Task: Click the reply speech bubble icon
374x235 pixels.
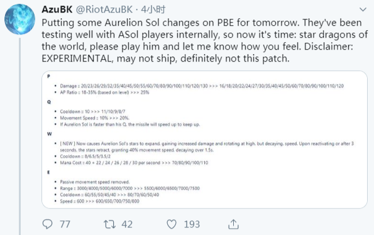Action: tap(47, 224)
